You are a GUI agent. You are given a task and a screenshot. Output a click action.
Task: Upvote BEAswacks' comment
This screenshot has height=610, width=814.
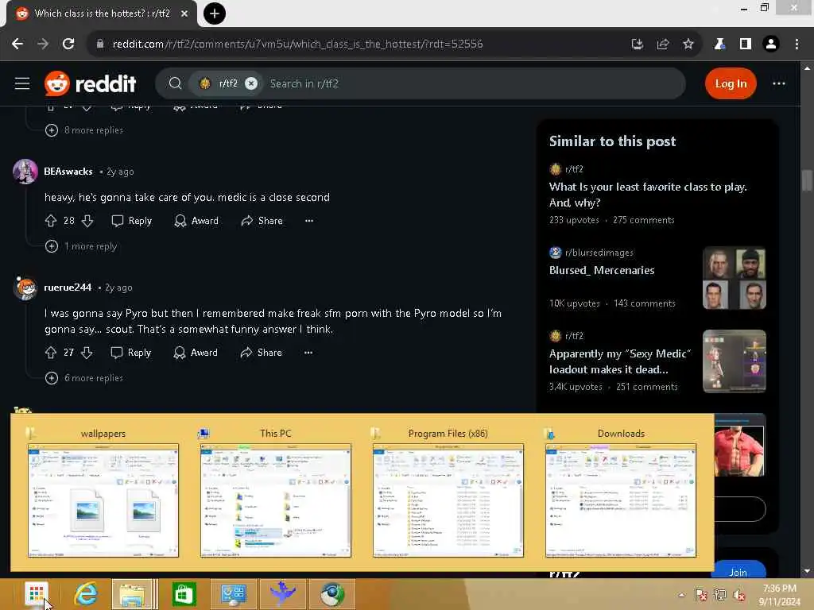tap(50, 221)
